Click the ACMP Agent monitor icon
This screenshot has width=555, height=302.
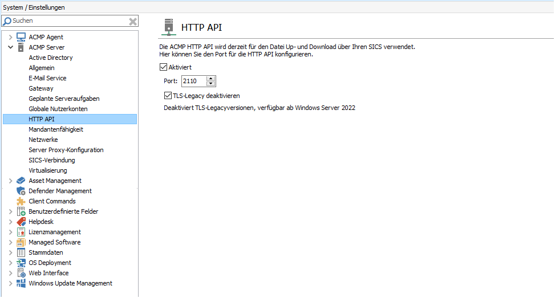click(21, 37)
